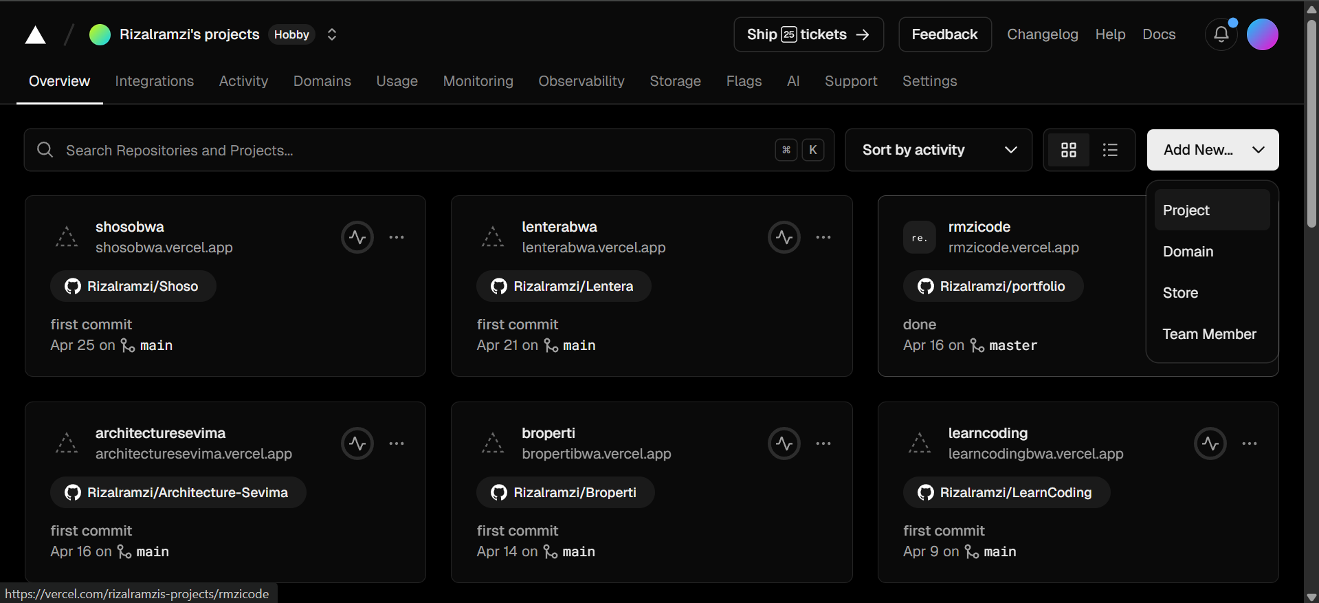Open the Monitoring tab
This screenshot has height=603, width=1319.
point(478,81)
